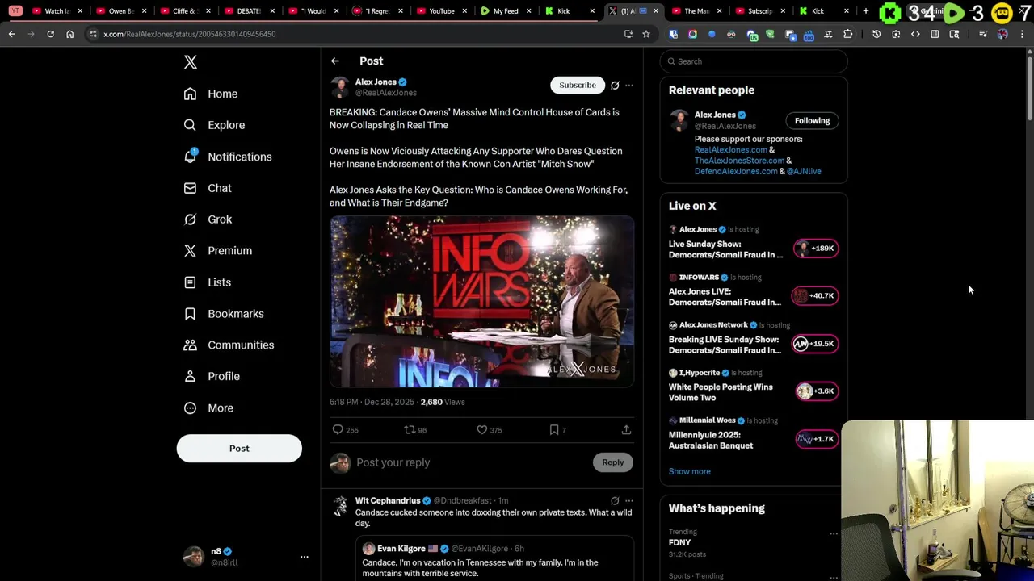Join Millenniyule 2025 live +1.7K

coord(817,439)
